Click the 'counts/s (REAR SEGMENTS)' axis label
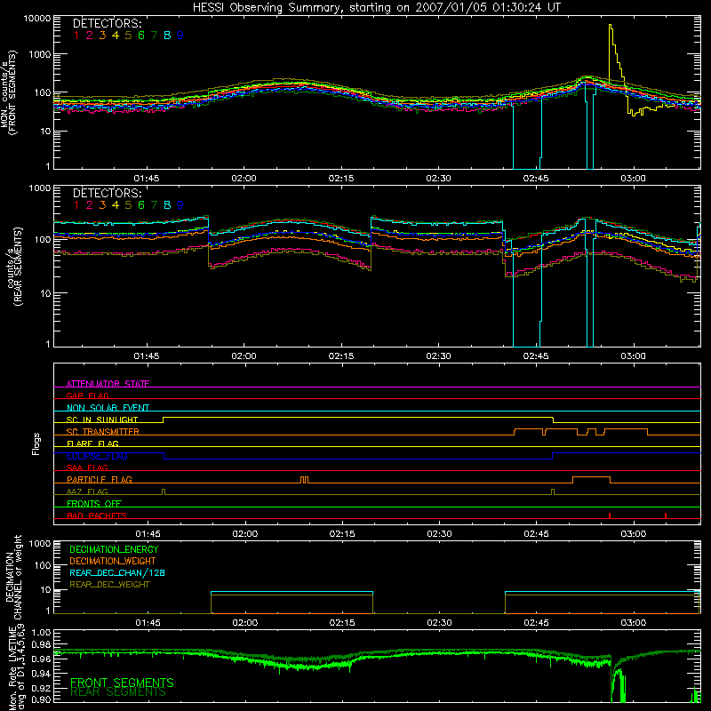711x711 pixels. click(x=13, y=267)
